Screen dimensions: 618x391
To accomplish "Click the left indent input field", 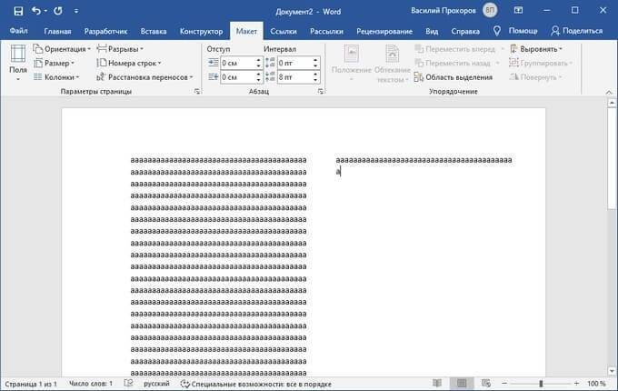I will pos(238,63).
